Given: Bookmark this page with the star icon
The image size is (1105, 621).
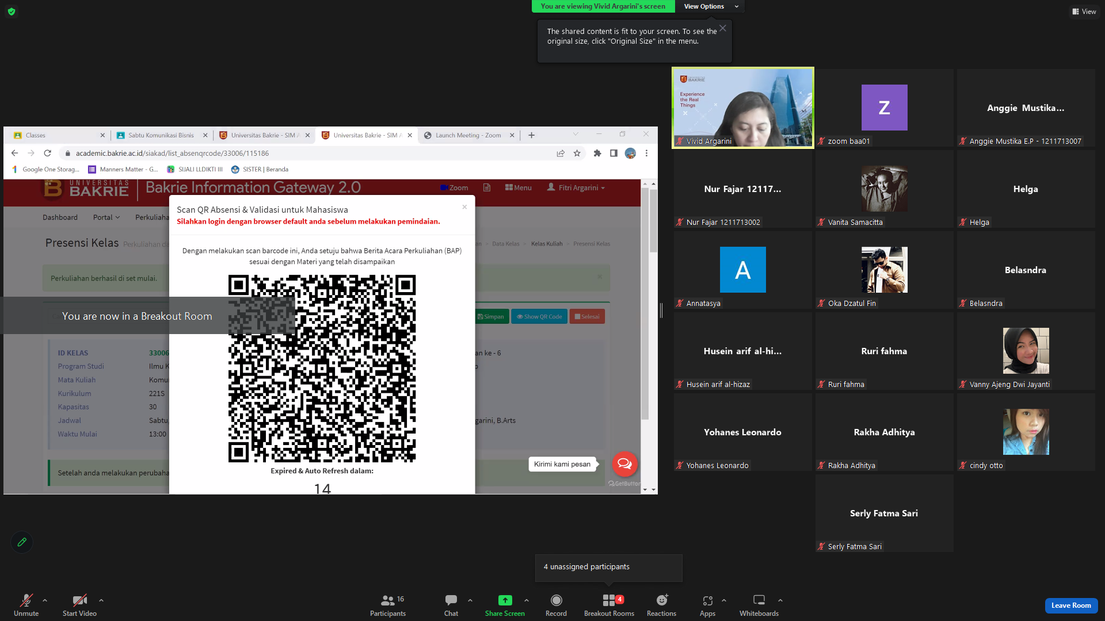Looking at the screenshot, I should point(577,153).
